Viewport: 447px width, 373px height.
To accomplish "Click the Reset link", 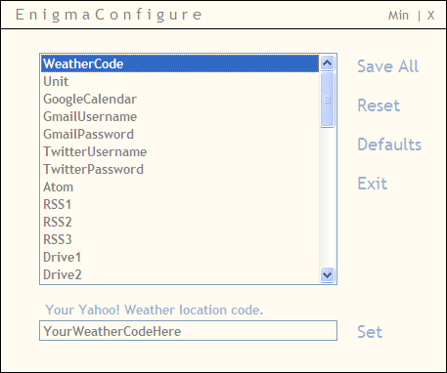I will click(379, 105).
